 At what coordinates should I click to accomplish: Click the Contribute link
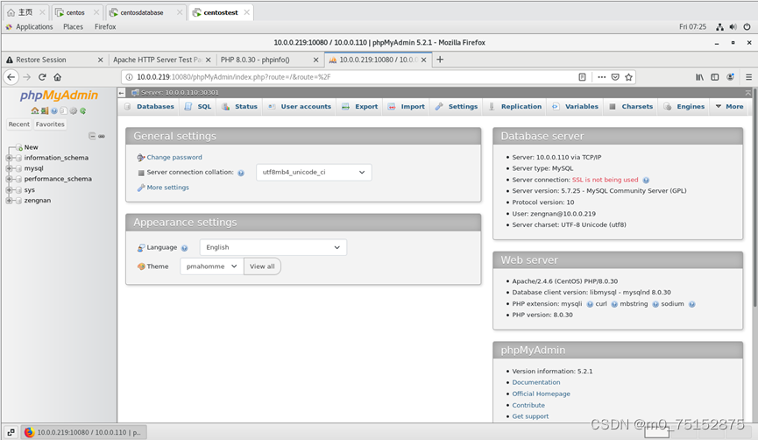tap(528, 406)
